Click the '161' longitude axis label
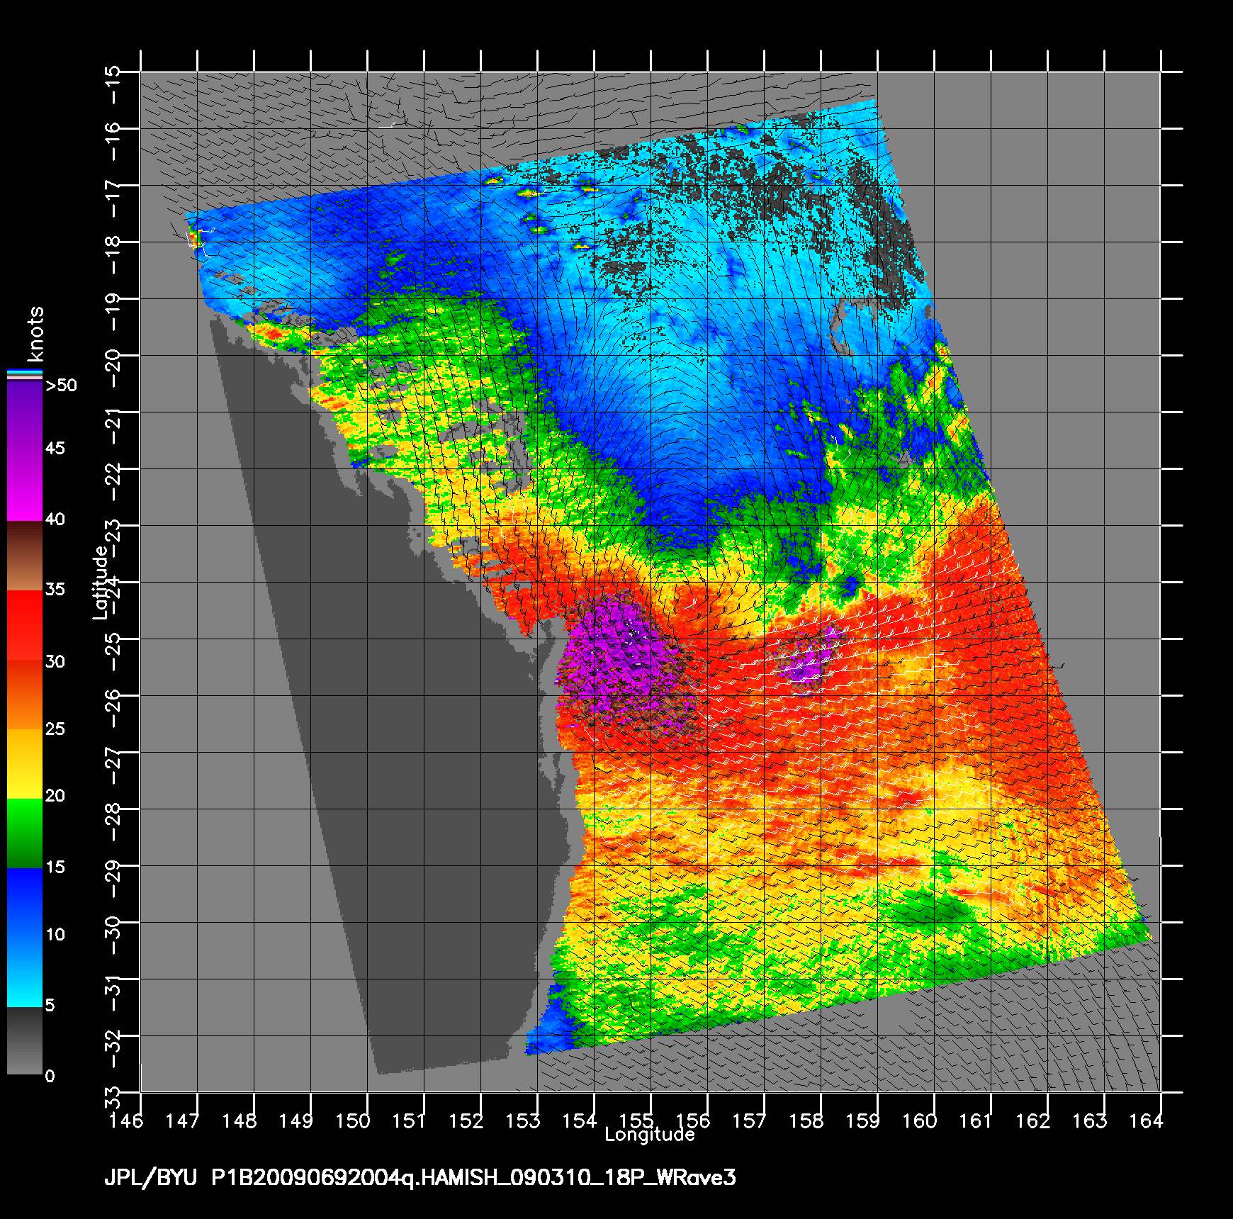Viewport: 1233px width, 1219px height. tap(976, 1120)
